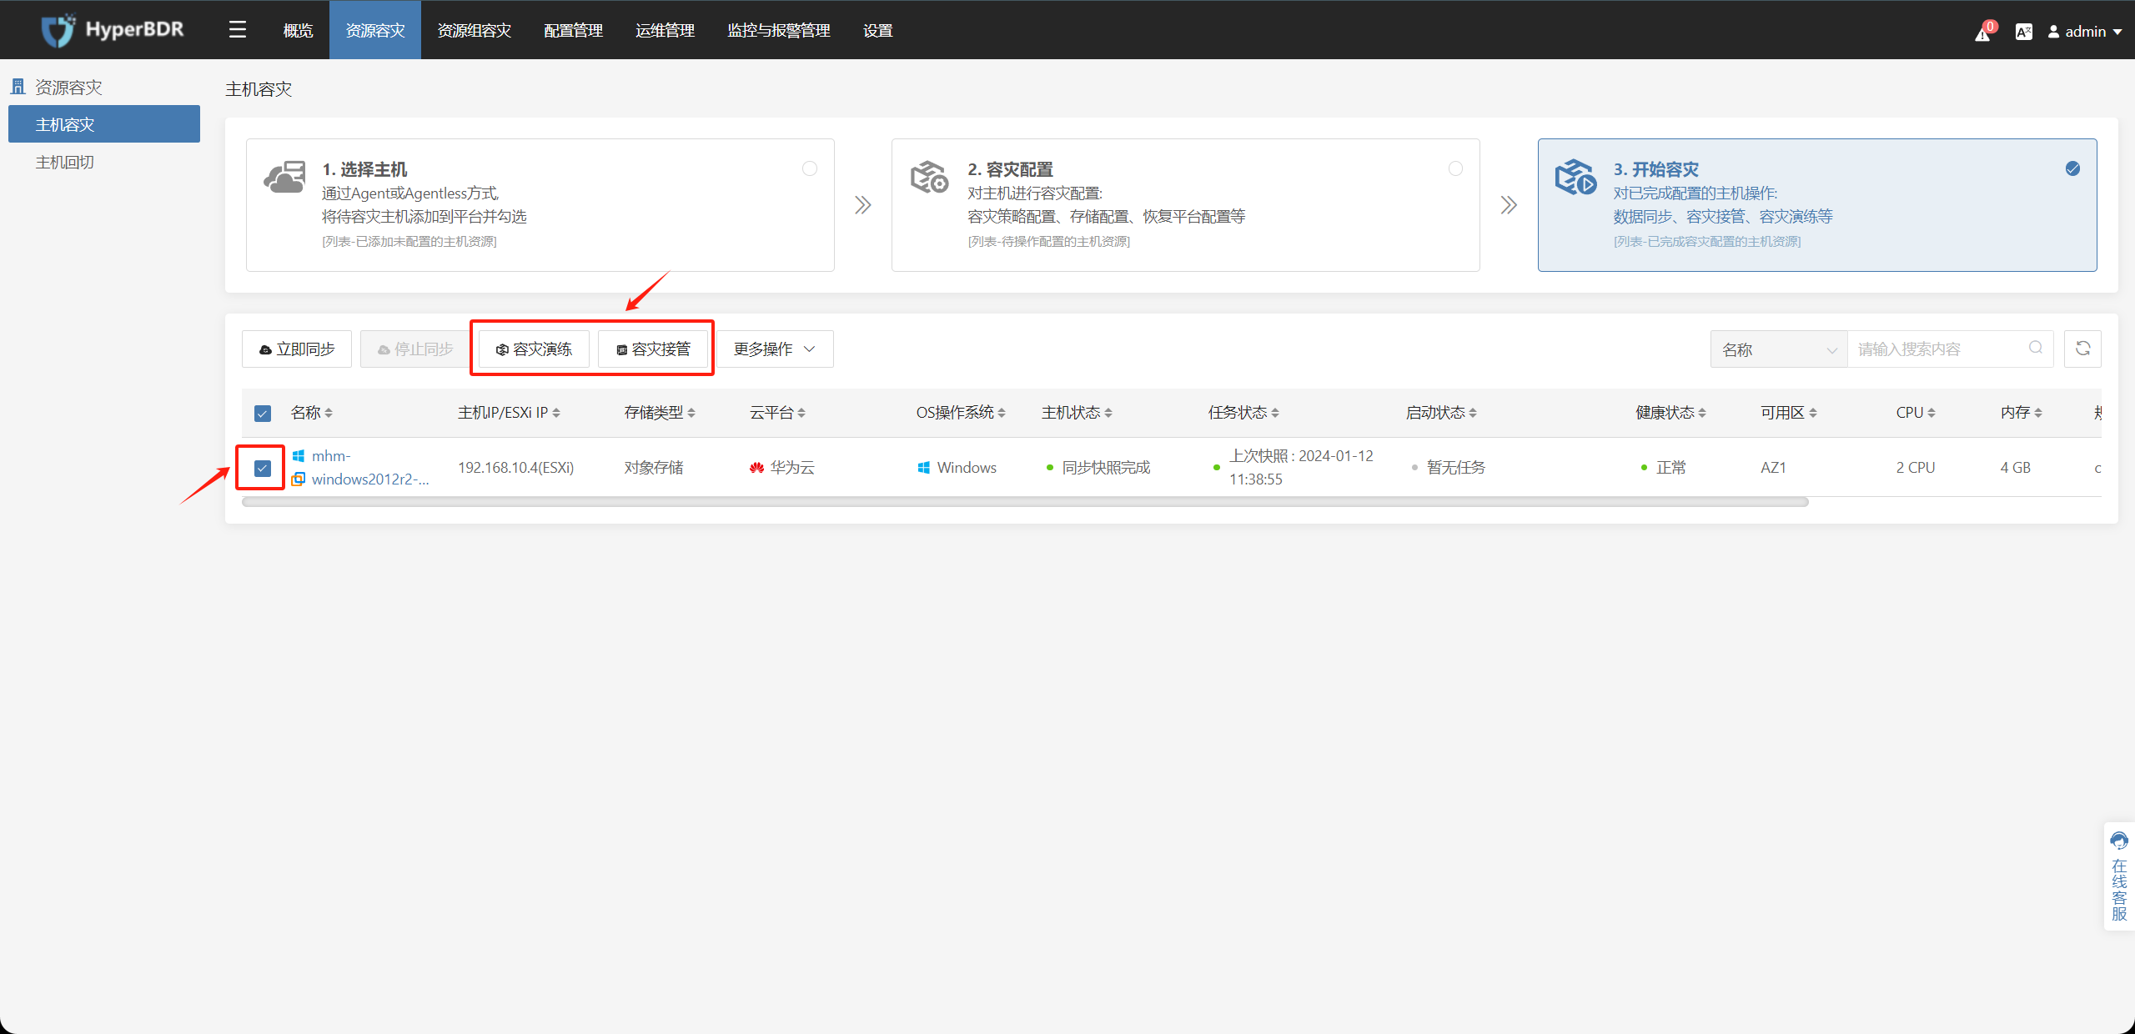This screenshot has height=1034, width=2135.
Task: Sort by 主机状态 column arrows
Action: [1108, 413]
